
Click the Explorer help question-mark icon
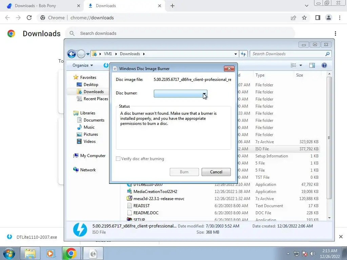click(x=324, y=65)
